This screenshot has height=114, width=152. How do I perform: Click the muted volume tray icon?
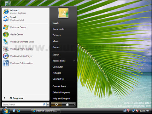(137, 111)
